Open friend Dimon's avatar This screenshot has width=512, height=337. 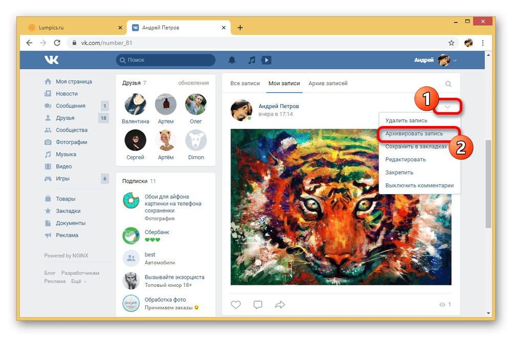click(196, 140)
